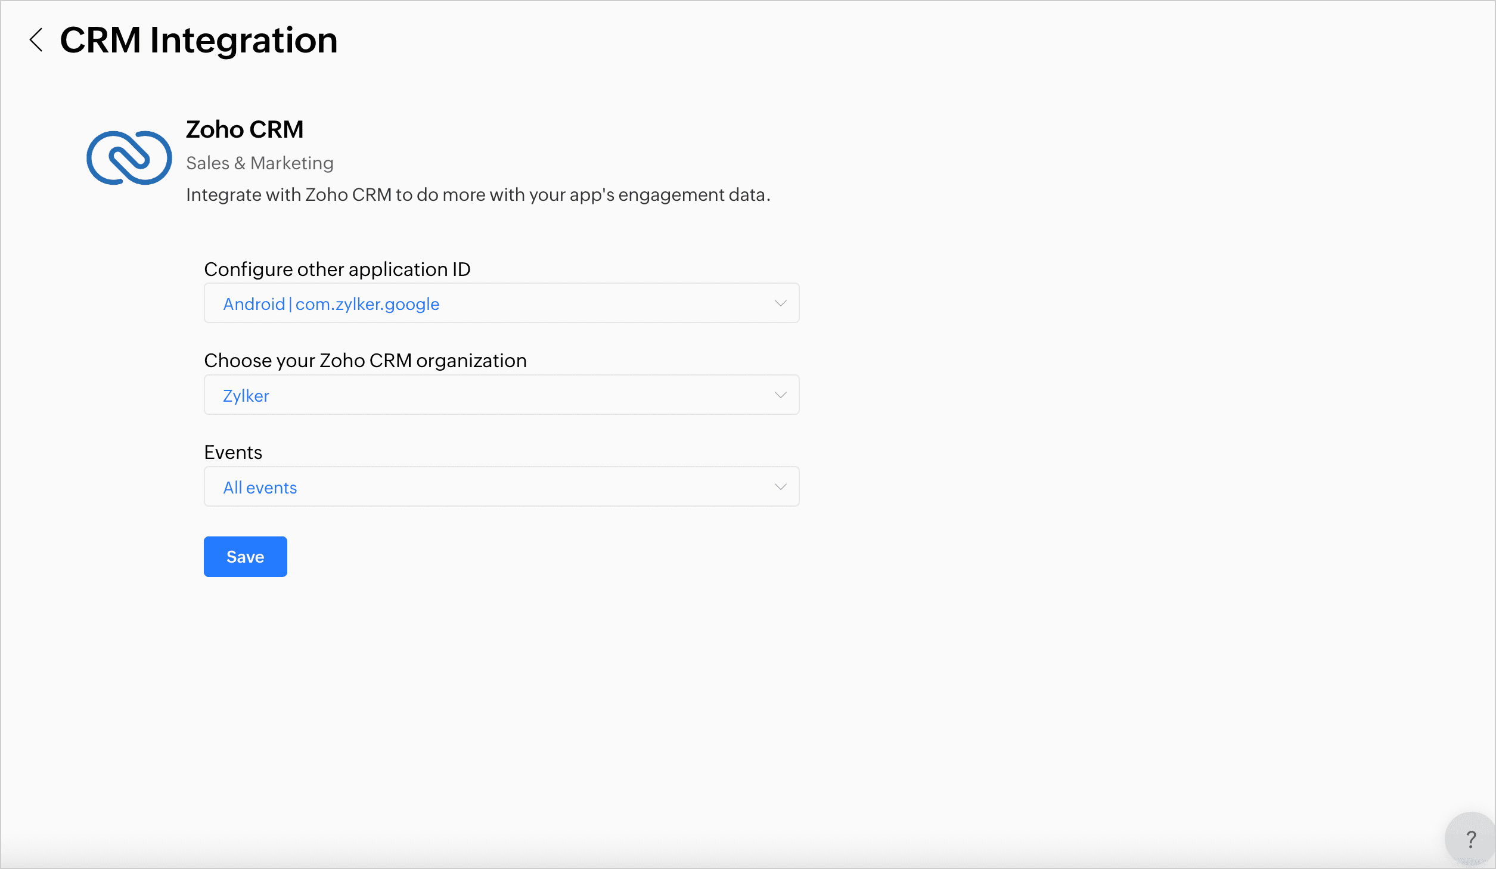Click the Zoho CRM heading
This screenshot has height=869, width=1496.
click(244, 129)
